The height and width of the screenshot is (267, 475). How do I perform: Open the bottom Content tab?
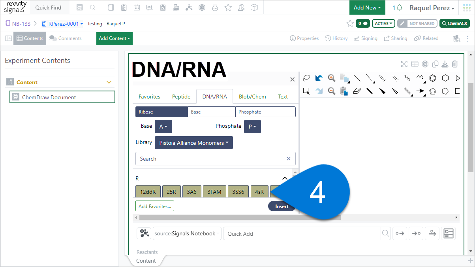[146, 261]
